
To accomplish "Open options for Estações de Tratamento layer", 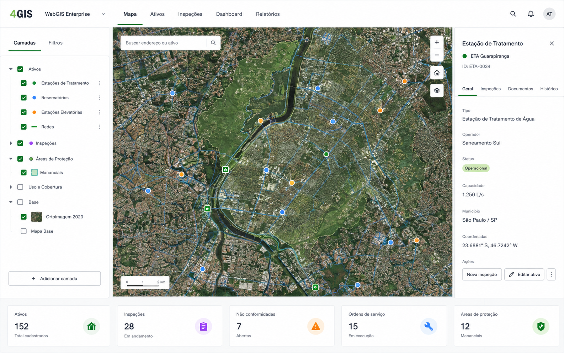I will point(100,83).
